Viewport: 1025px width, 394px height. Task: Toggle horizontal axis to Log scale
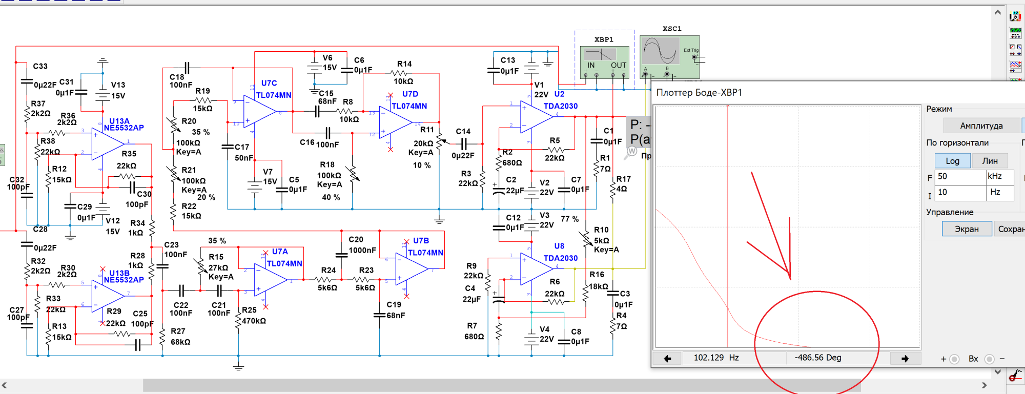(x=952, y=161)
